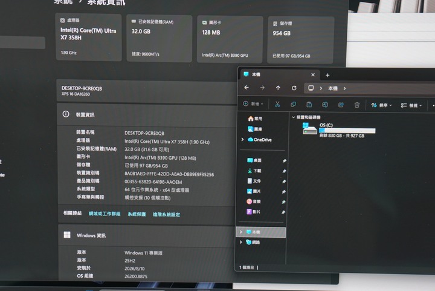Collapse the 裝置和磁碟機 group

tap(293, 117)
